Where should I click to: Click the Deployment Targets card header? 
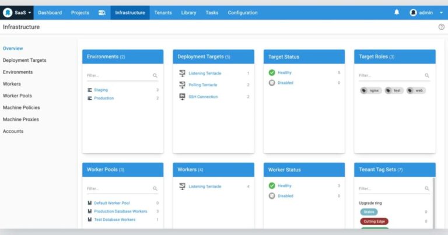[213, 57]
